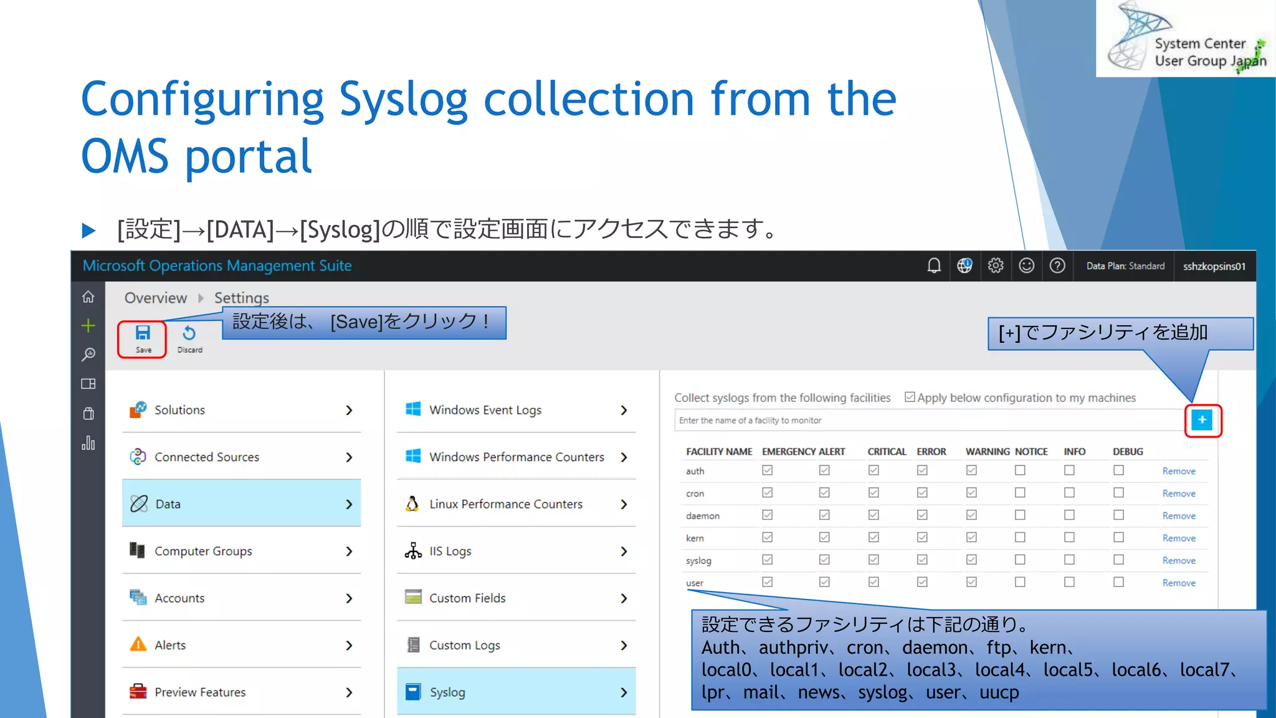Expand Solutions chevron arrow
1276x718 pixels.
[349, 410]
